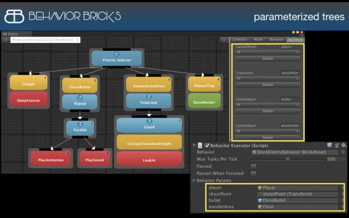Open object picker for bullet param
The image size is (349, 218).
[343, 200]
